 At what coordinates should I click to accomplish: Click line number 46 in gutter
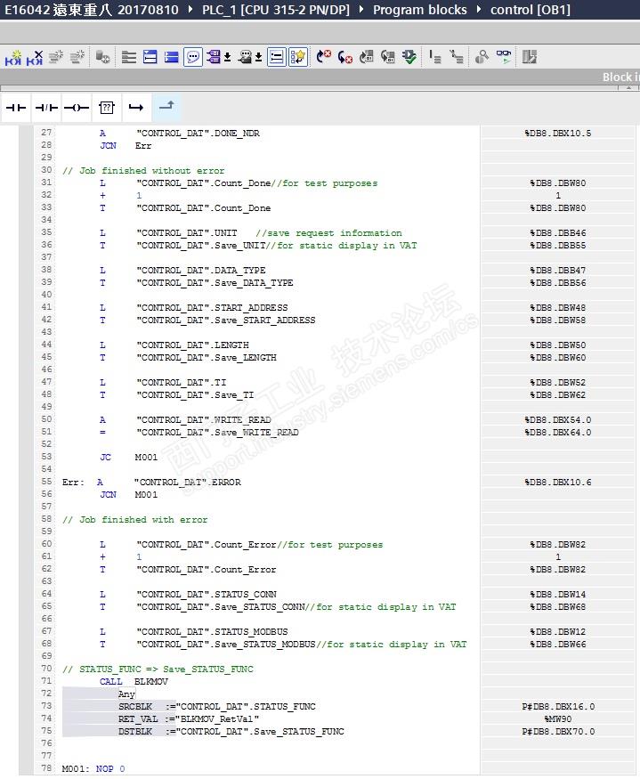coord(46,369)
